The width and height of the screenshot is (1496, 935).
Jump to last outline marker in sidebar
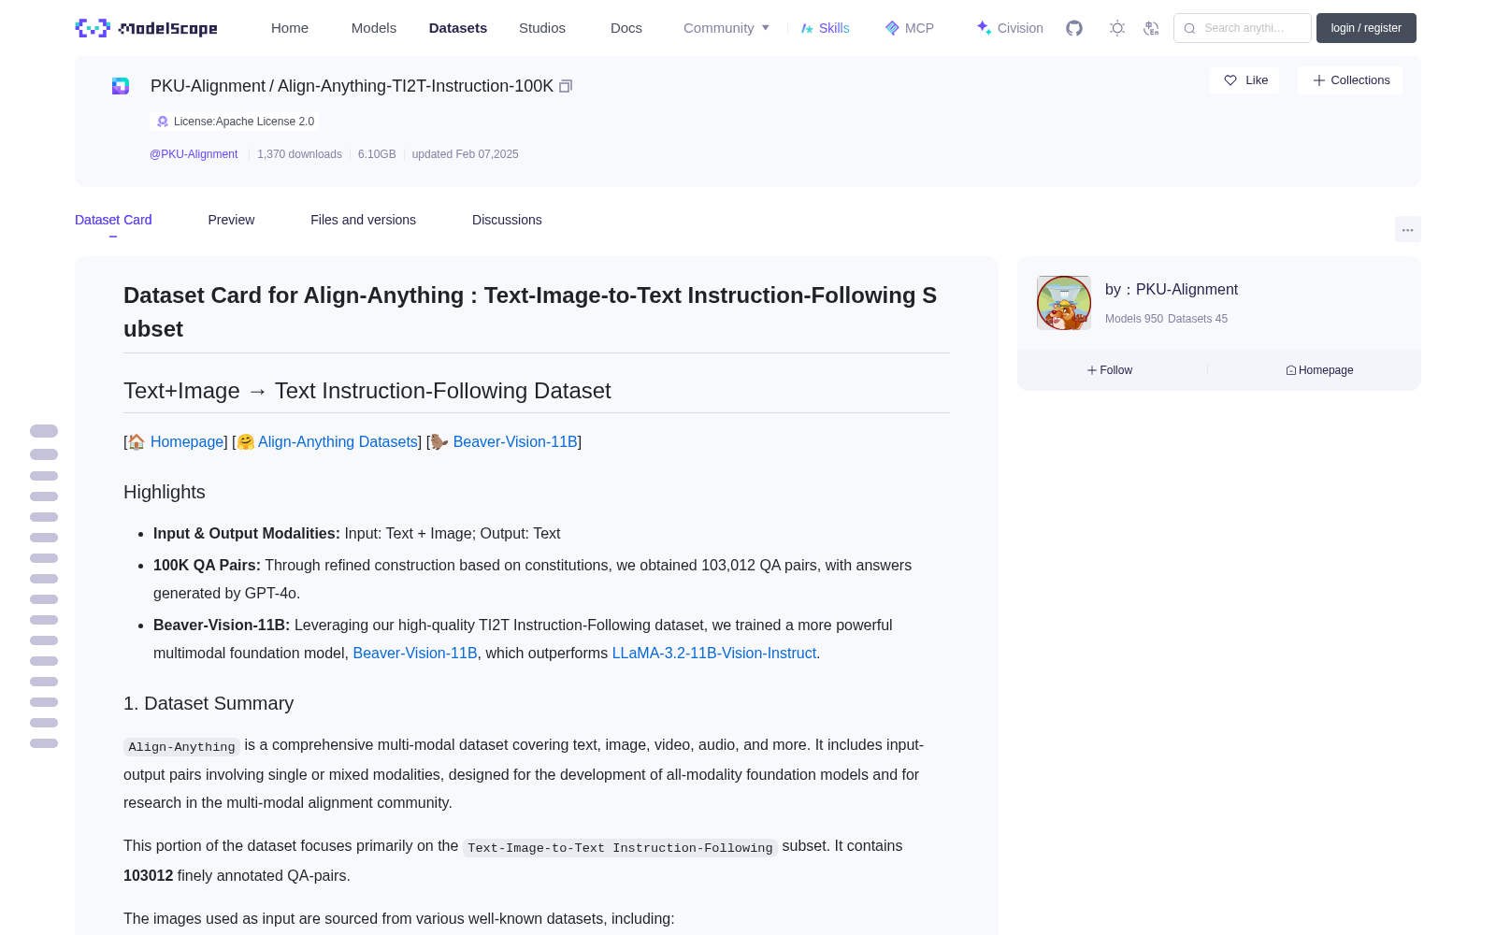click(44, 743)
